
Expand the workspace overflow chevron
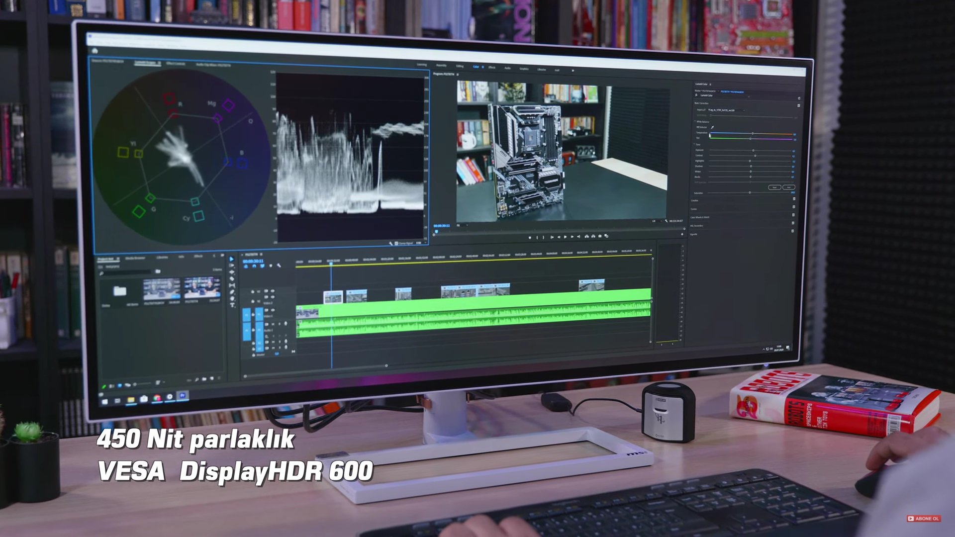point(573,71)
